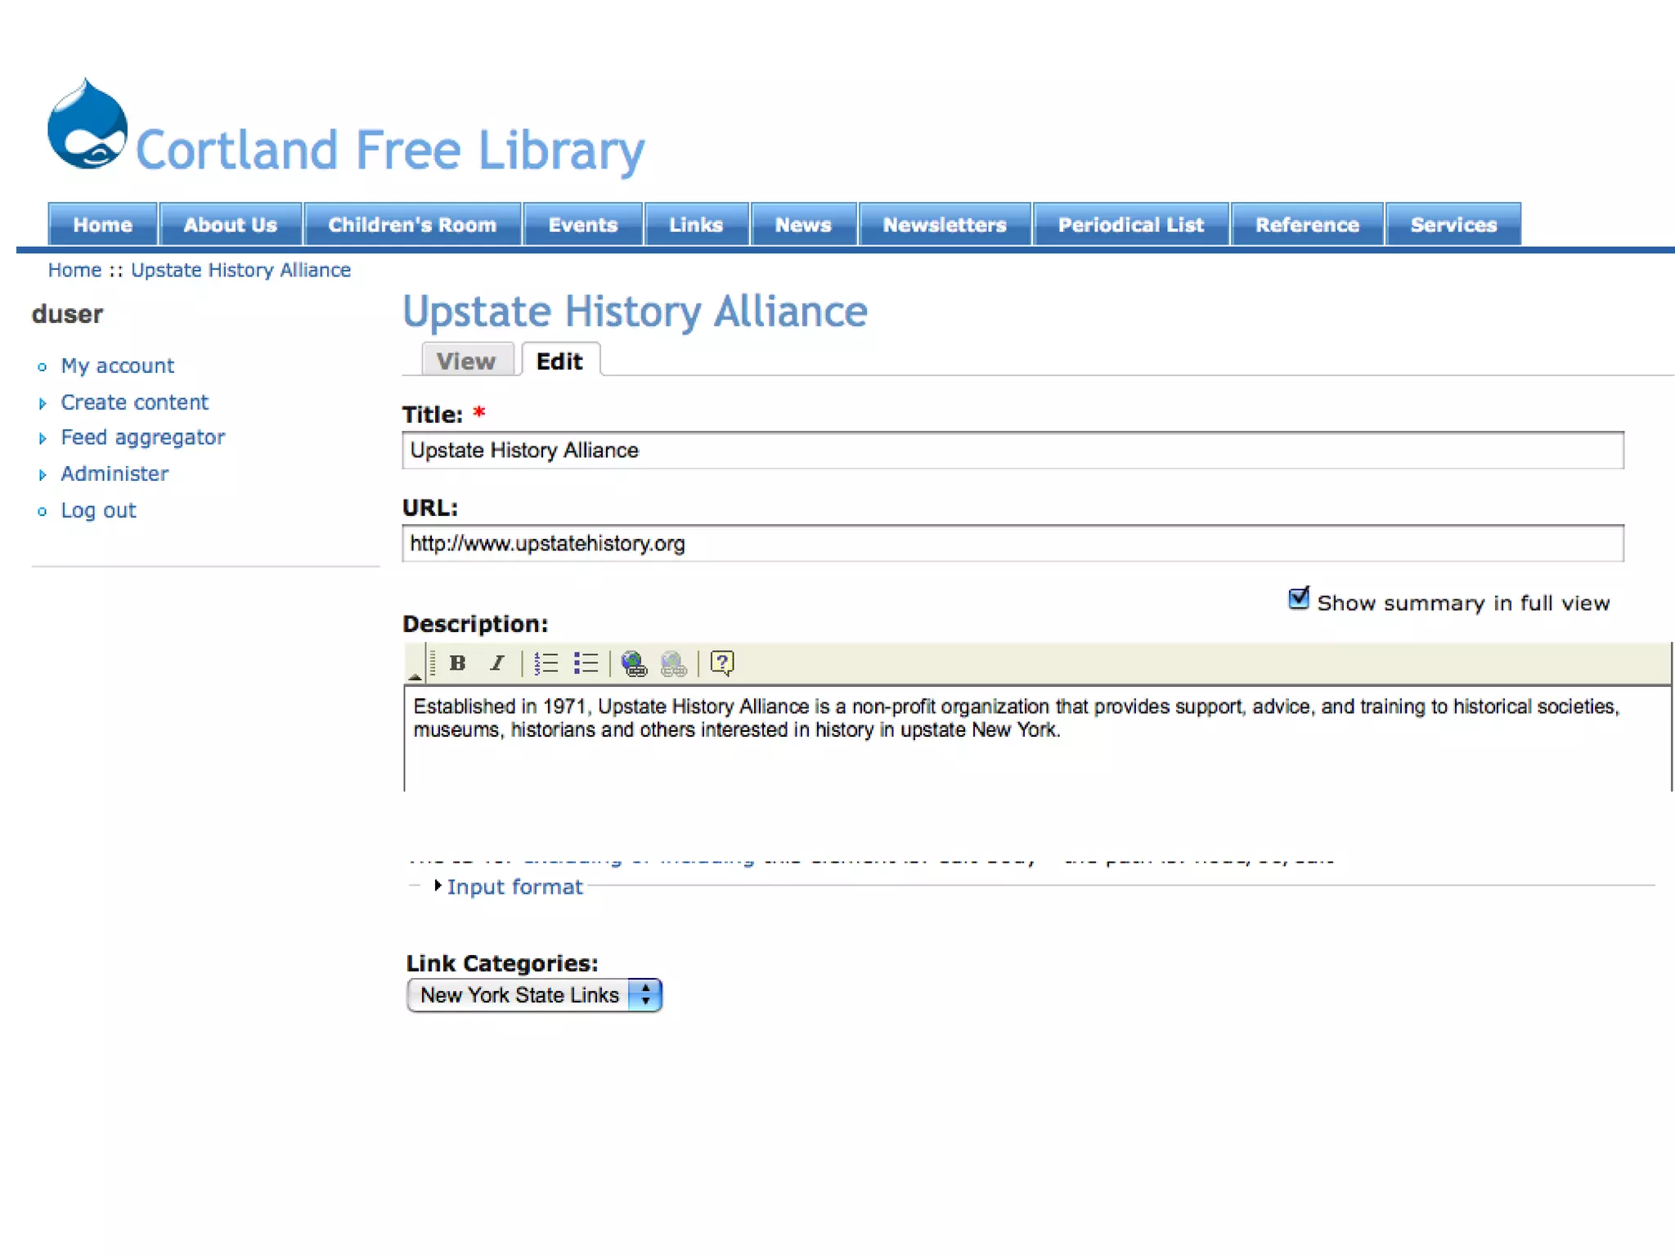Open the Administer link

click(115, 473)
